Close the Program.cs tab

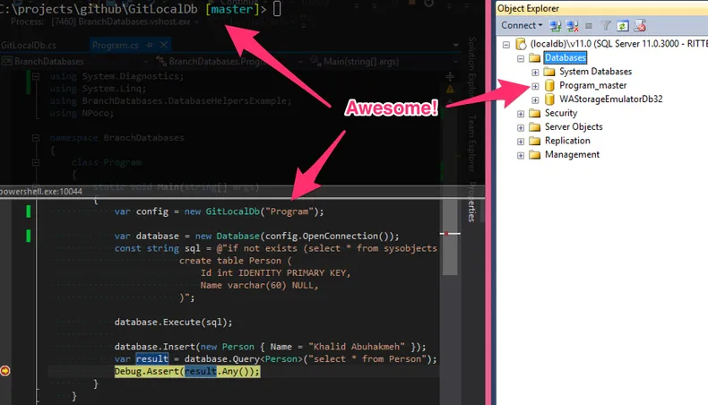(x=163, y=45)
